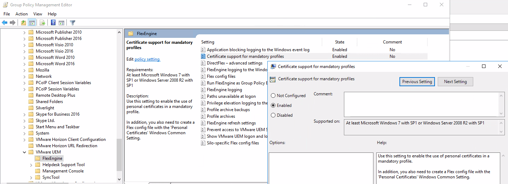The image size is (508, 184).
Task: Expand Microsoft Publisher 2010 tree node
Action: tap(24, 32)
